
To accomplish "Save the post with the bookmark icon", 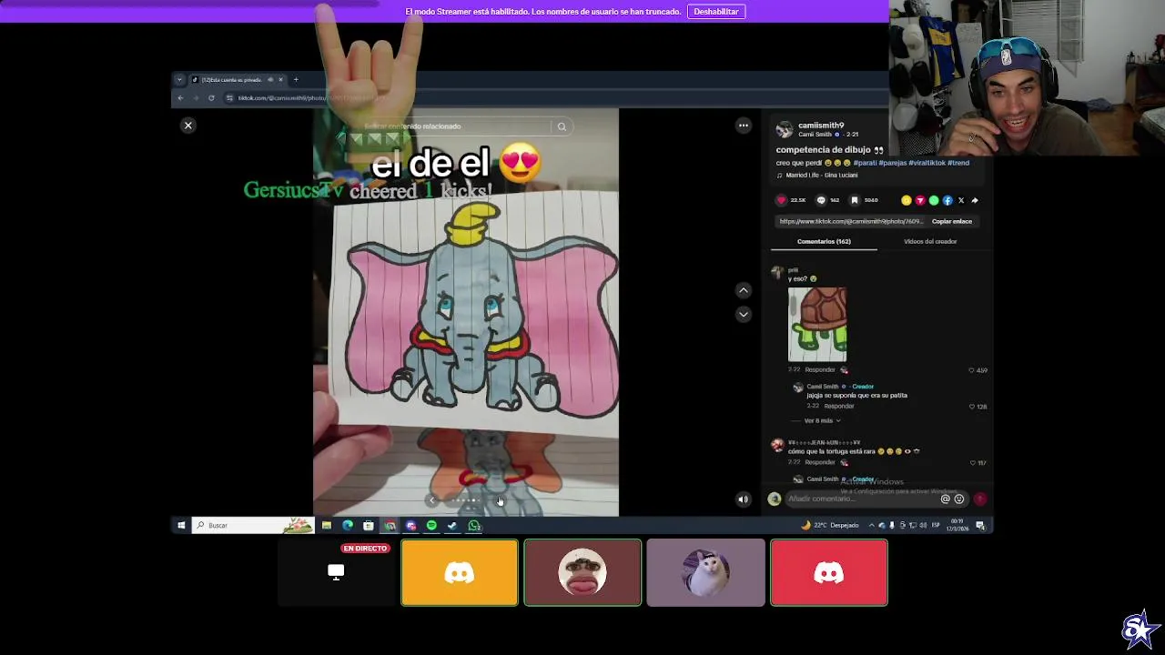I will 855,200.
